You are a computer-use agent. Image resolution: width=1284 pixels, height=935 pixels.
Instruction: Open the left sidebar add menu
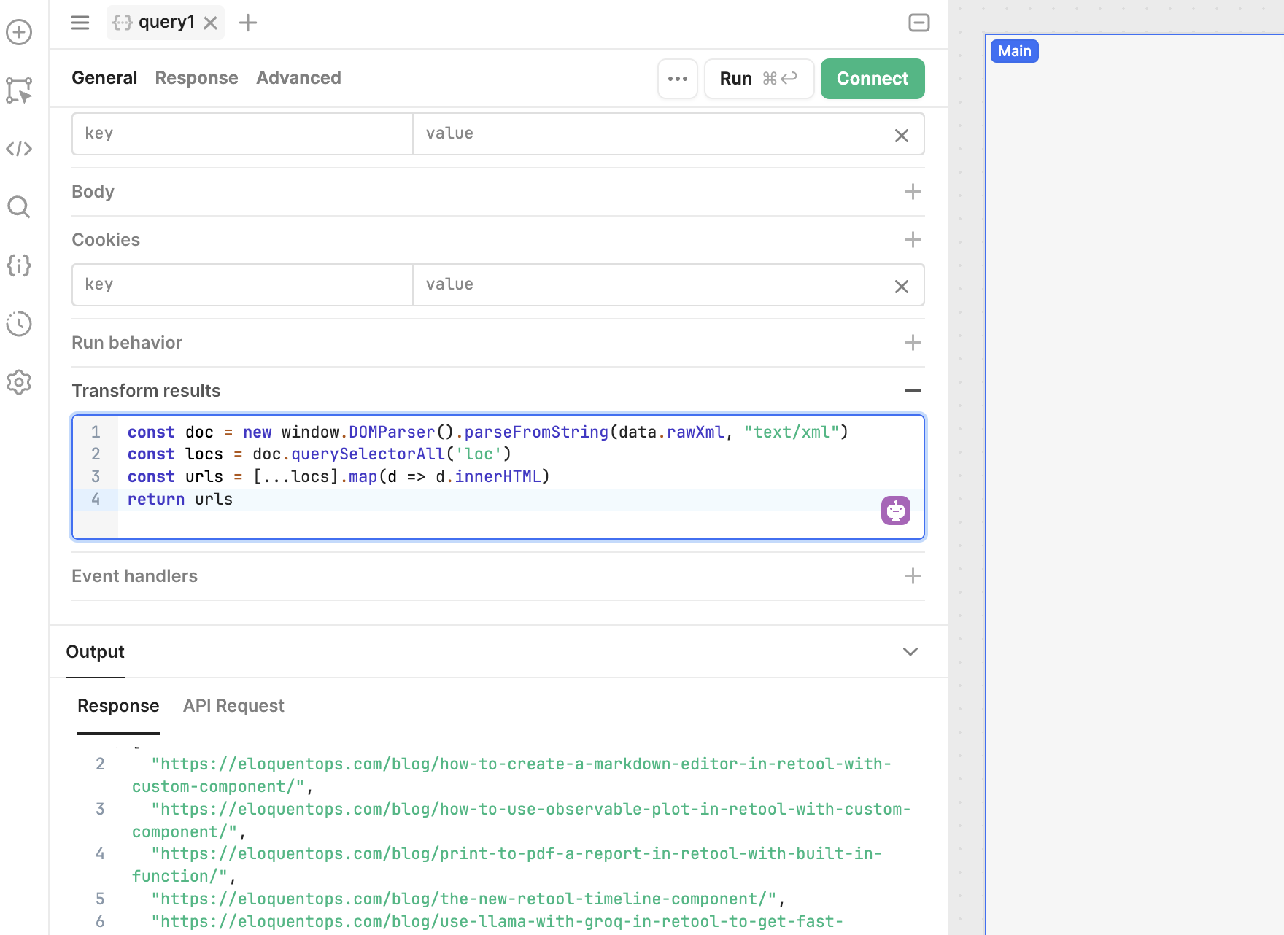coord(19,32)
